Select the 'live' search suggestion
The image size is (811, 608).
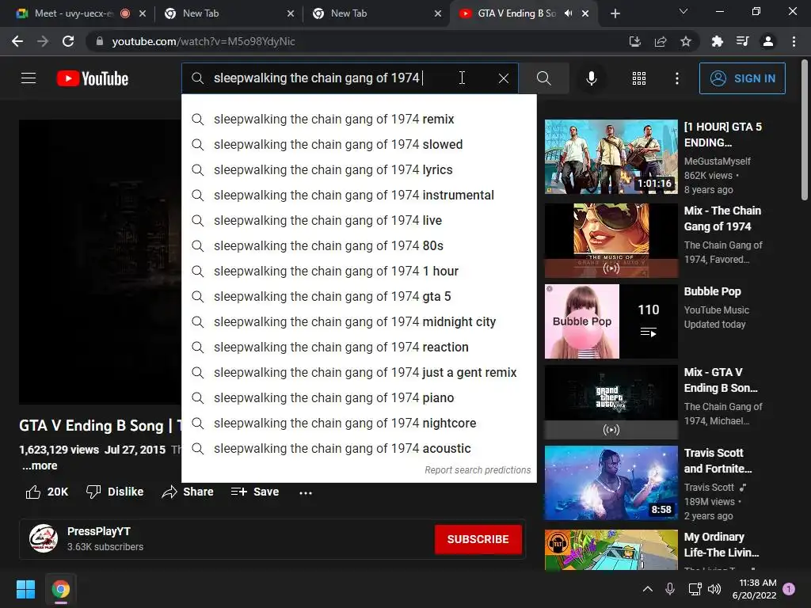(359, 220)
